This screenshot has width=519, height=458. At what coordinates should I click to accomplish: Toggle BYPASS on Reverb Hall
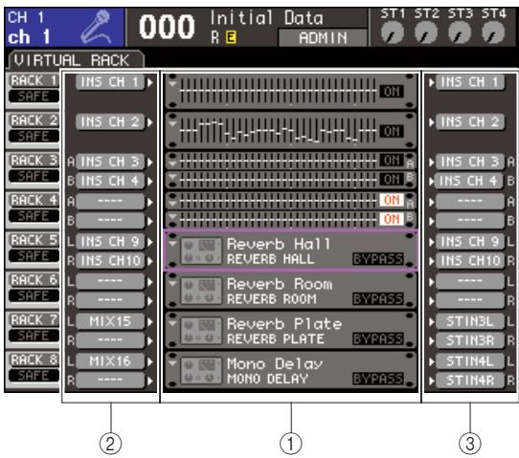pos(378,259)
